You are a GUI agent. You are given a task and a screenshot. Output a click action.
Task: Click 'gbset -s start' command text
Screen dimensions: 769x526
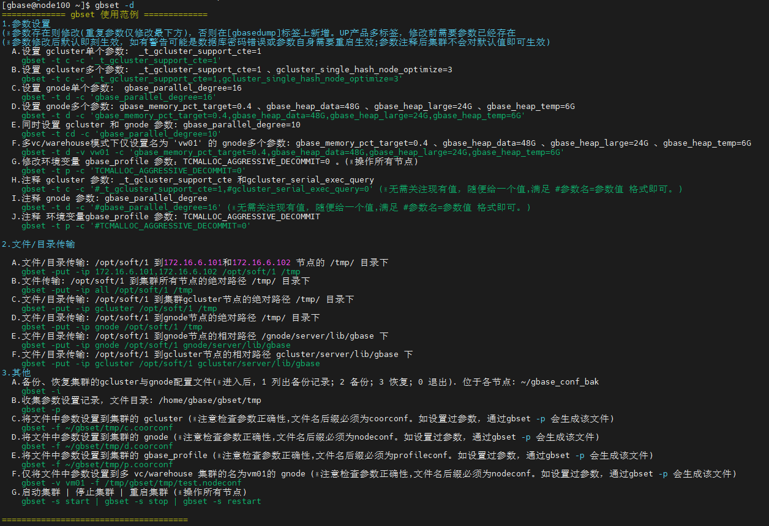click(x=56, y=501)
